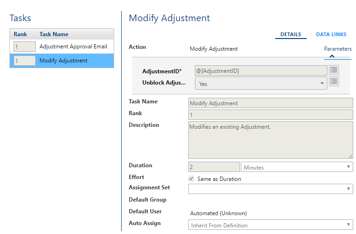Click the Description textarea resize handle
The width and height of the screenshot is (356, 234).
point(350,156)
